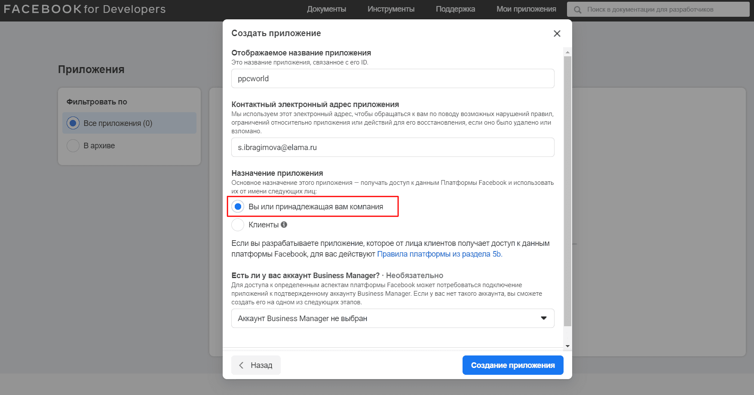
Task: Open the Поддержка menu
Action: [455, 9]
